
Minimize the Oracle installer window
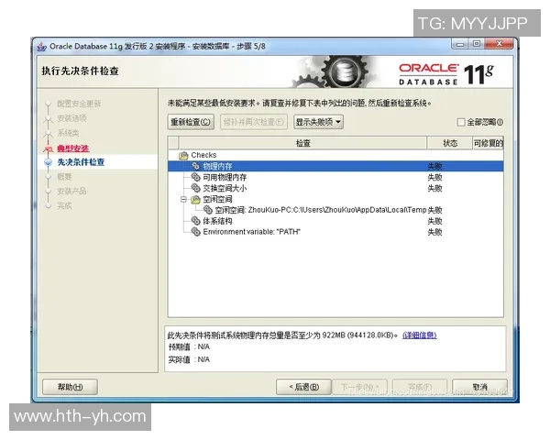coord(460,44)
